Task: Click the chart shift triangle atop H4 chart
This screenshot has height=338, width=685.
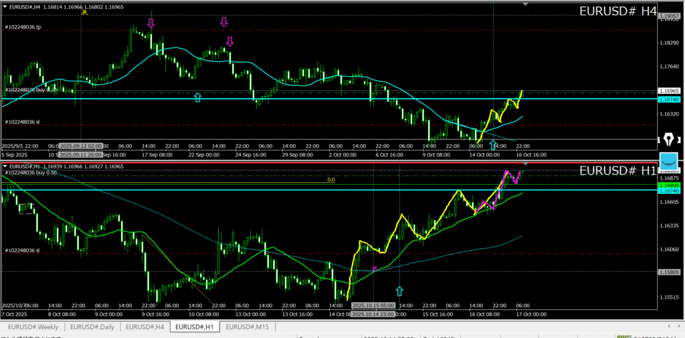Action: coord(525,5)
